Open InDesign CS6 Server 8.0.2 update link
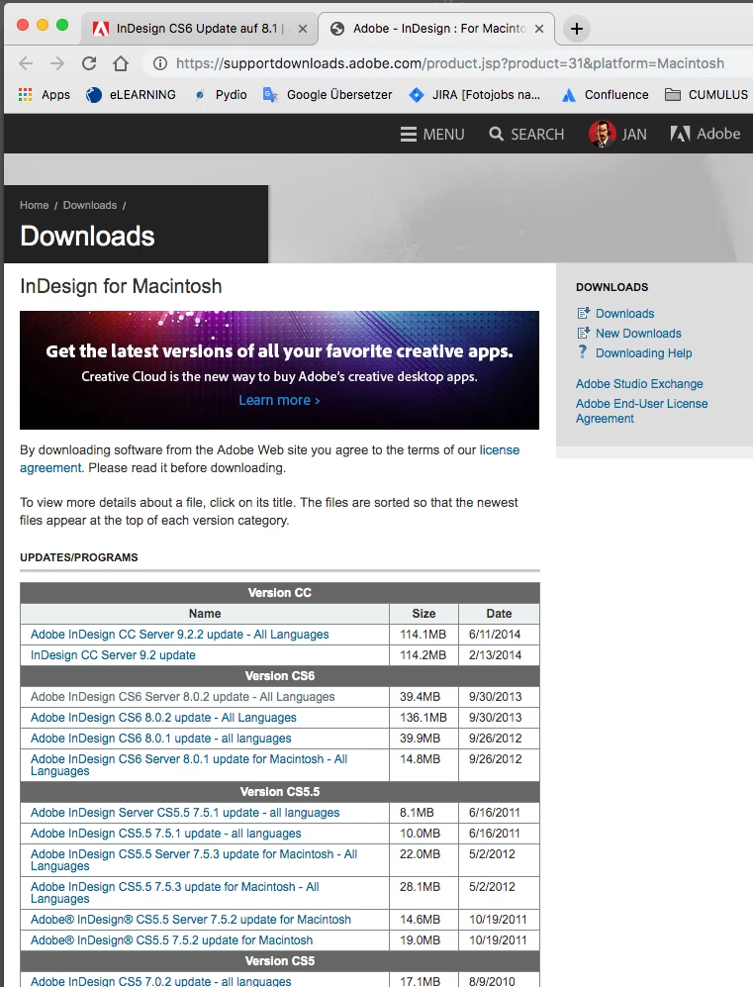 [182, 697]
